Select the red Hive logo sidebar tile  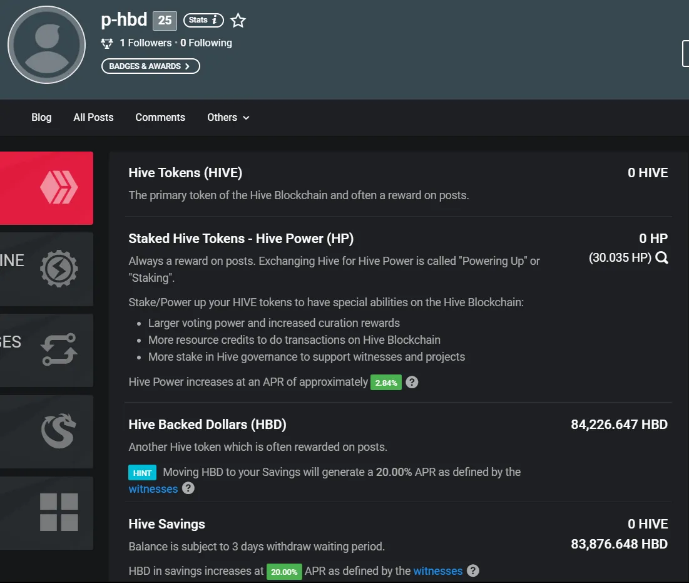pyautogui.click(x=46, y=188)
